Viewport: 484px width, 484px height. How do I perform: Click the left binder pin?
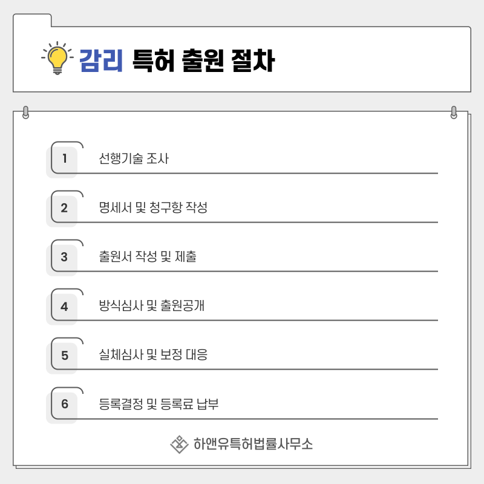(x=26, y=113)
